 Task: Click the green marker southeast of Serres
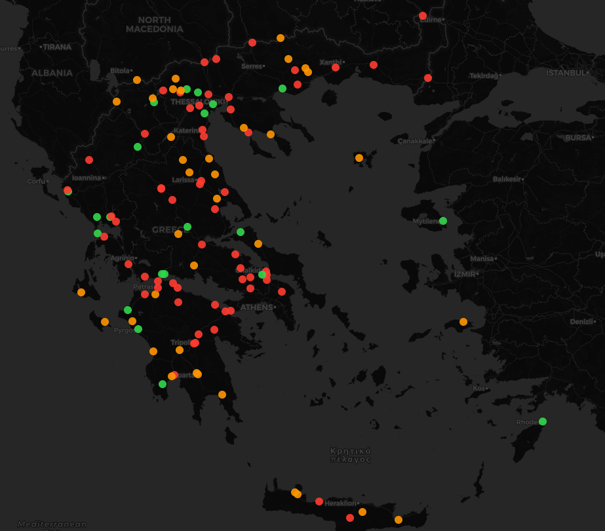283,88
